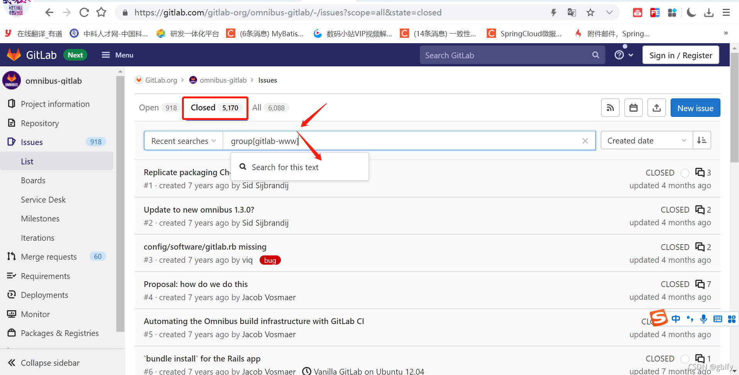Click the Sogou input method logo
This screenshot has height=375, width=739.
(659, 318)
